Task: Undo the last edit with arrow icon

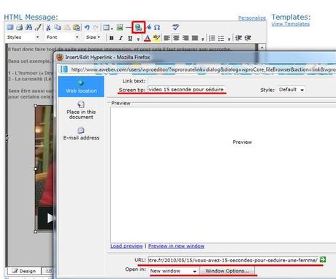Action: point(87,27)
